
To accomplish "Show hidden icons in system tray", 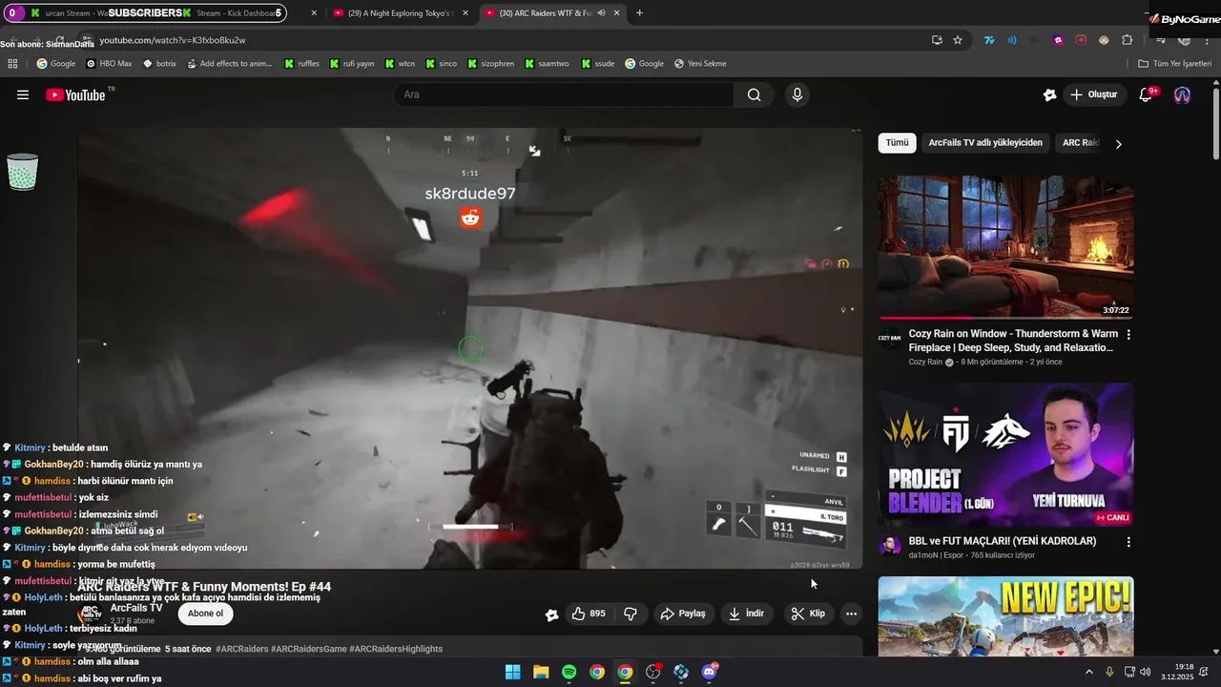I will pos(1089,672).
